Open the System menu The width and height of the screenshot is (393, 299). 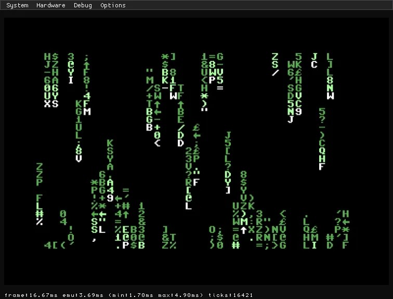[x=17, y=5]
